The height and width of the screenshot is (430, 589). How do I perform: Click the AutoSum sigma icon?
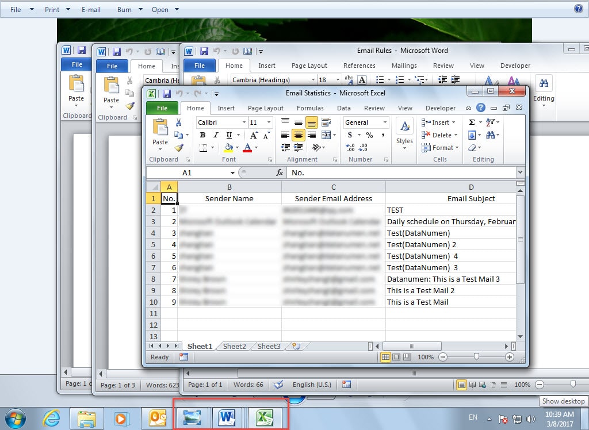(x=472, y=122)
